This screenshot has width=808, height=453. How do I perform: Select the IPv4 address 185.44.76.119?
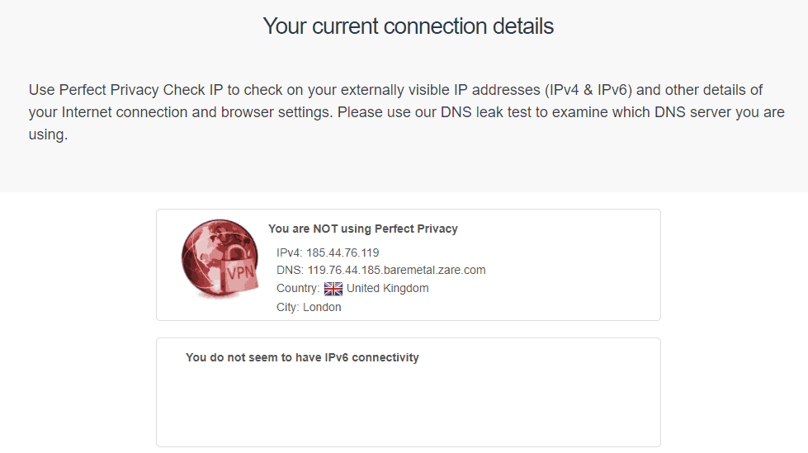(343, 252)
